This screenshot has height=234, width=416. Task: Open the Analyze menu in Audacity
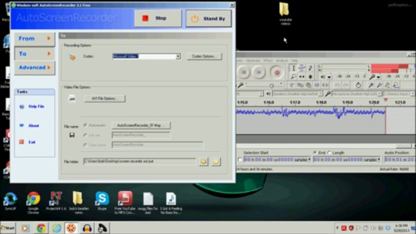point(282,60)
